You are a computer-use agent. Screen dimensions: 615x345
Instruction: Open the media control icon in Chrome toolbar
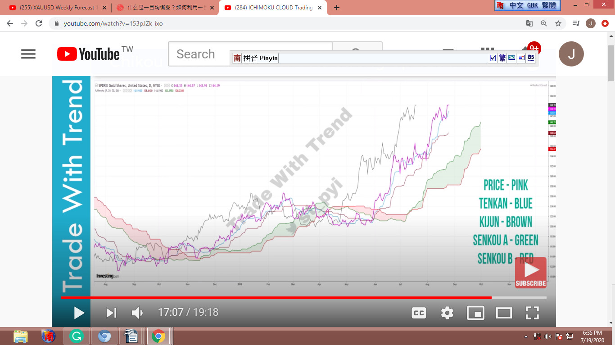pyautogui.click(x=576, y=23)
